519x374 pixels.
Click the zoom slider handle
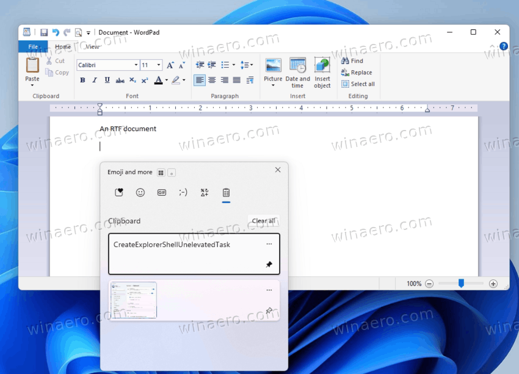pos(461,283)
